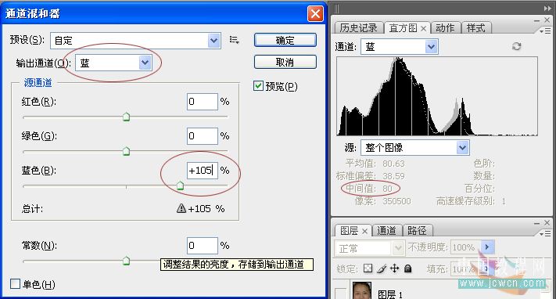Switch to the 历史记录 History tab
This screenshot has height=299, width=556.
click(x=358, y=27)
